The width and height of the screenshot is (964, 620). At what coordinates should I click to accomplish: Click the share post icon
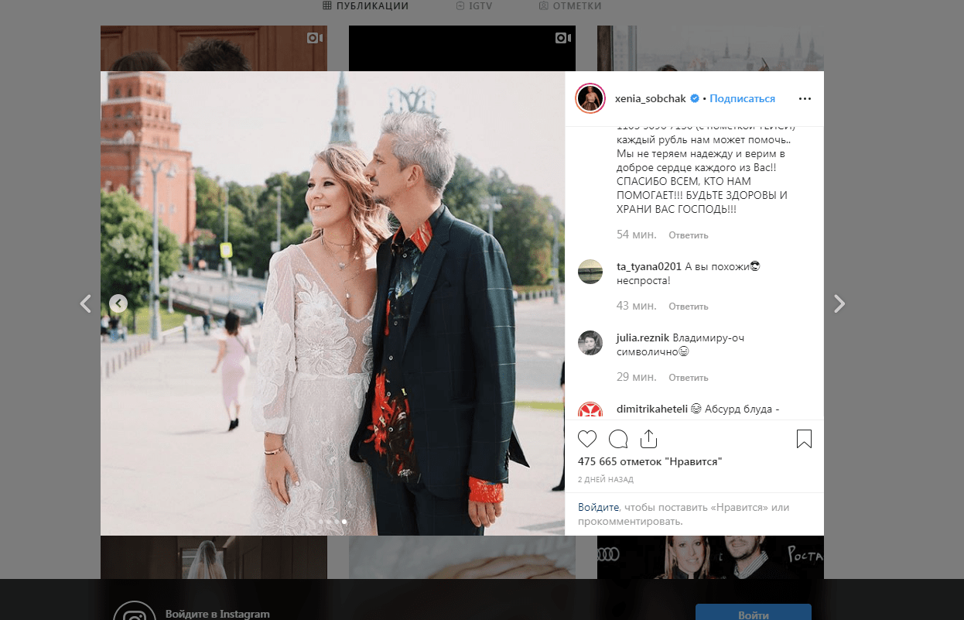pyautogui.click(x=648, y=440)
